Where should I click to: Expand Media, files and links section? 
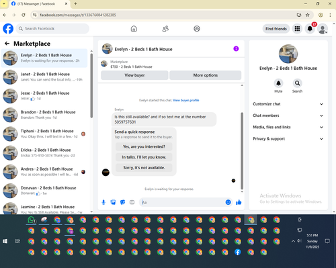[x=288, y=127]
